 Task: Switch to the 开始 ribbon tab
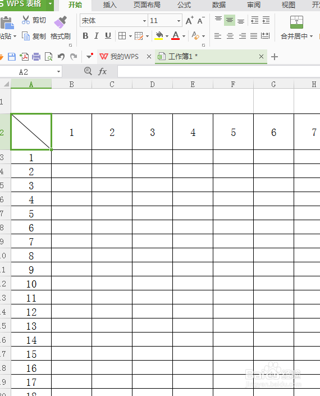coord(75,5)
